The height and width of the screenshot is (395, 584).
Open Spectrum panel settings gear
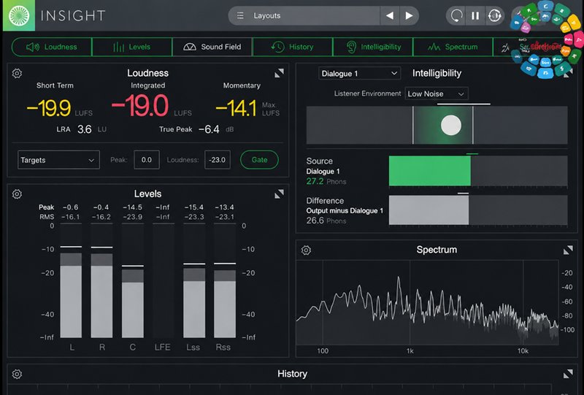(306, 250)
